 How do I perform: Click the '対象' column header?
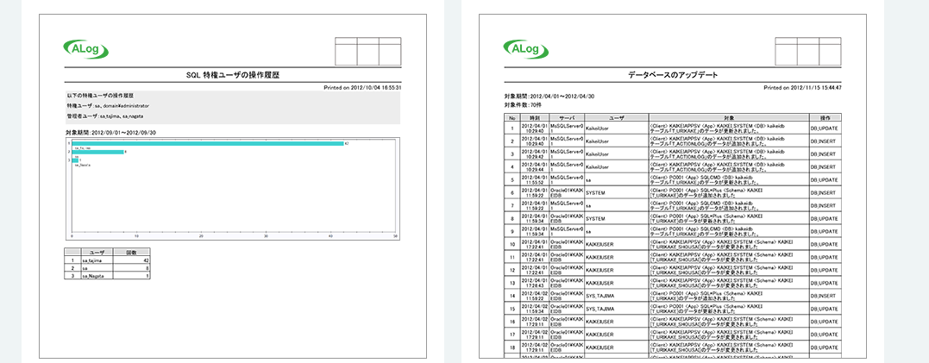pos(729,118)
